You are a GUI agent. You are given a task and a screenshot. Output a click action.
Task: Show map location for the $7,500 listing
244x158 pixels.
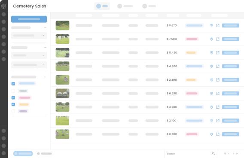point(211,39)
